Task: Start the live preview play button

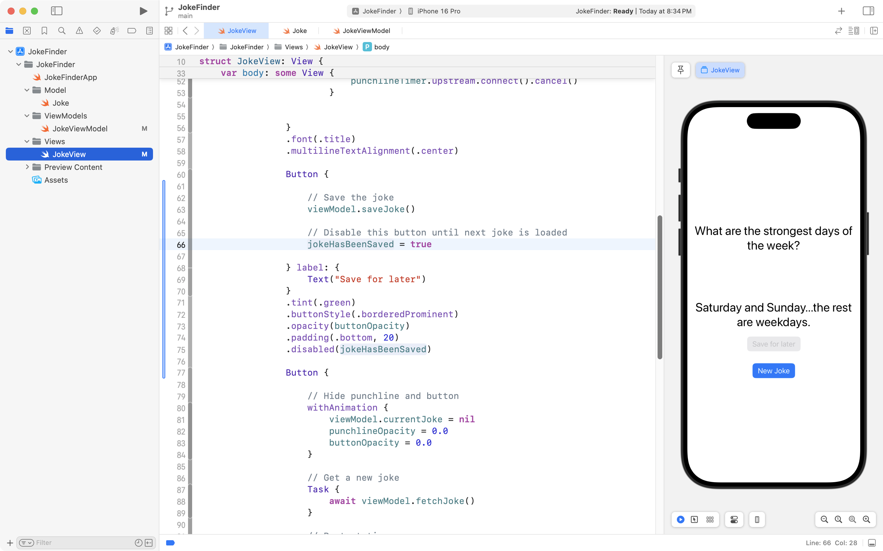Action: [680, 519]
